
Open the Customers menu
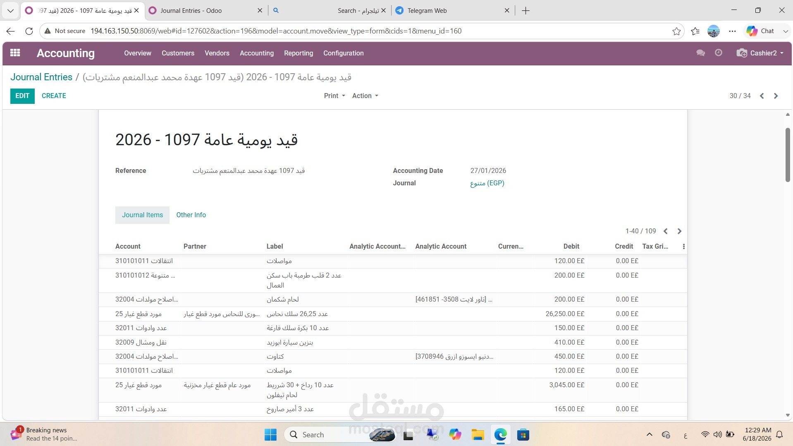pos(178,53)
